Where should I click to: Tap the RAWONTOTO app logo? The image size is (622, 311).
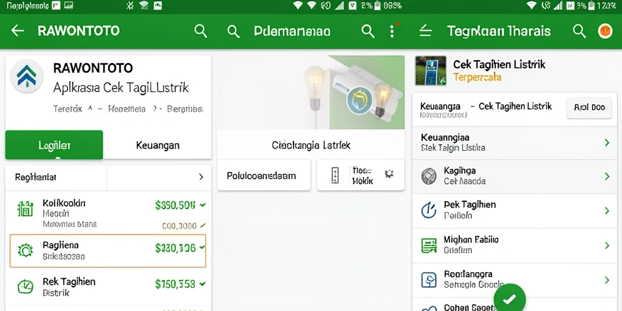27,76
